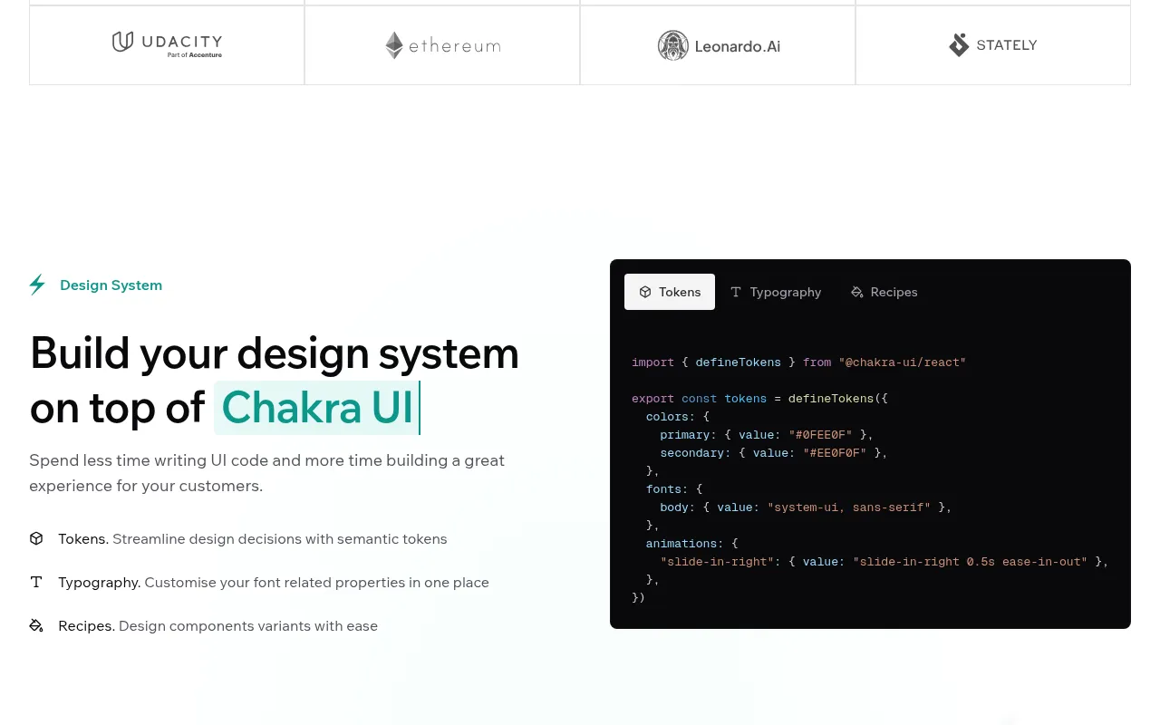
Task: Click the 'ethereum' wordmark text
Action: [x=455, y=45]
